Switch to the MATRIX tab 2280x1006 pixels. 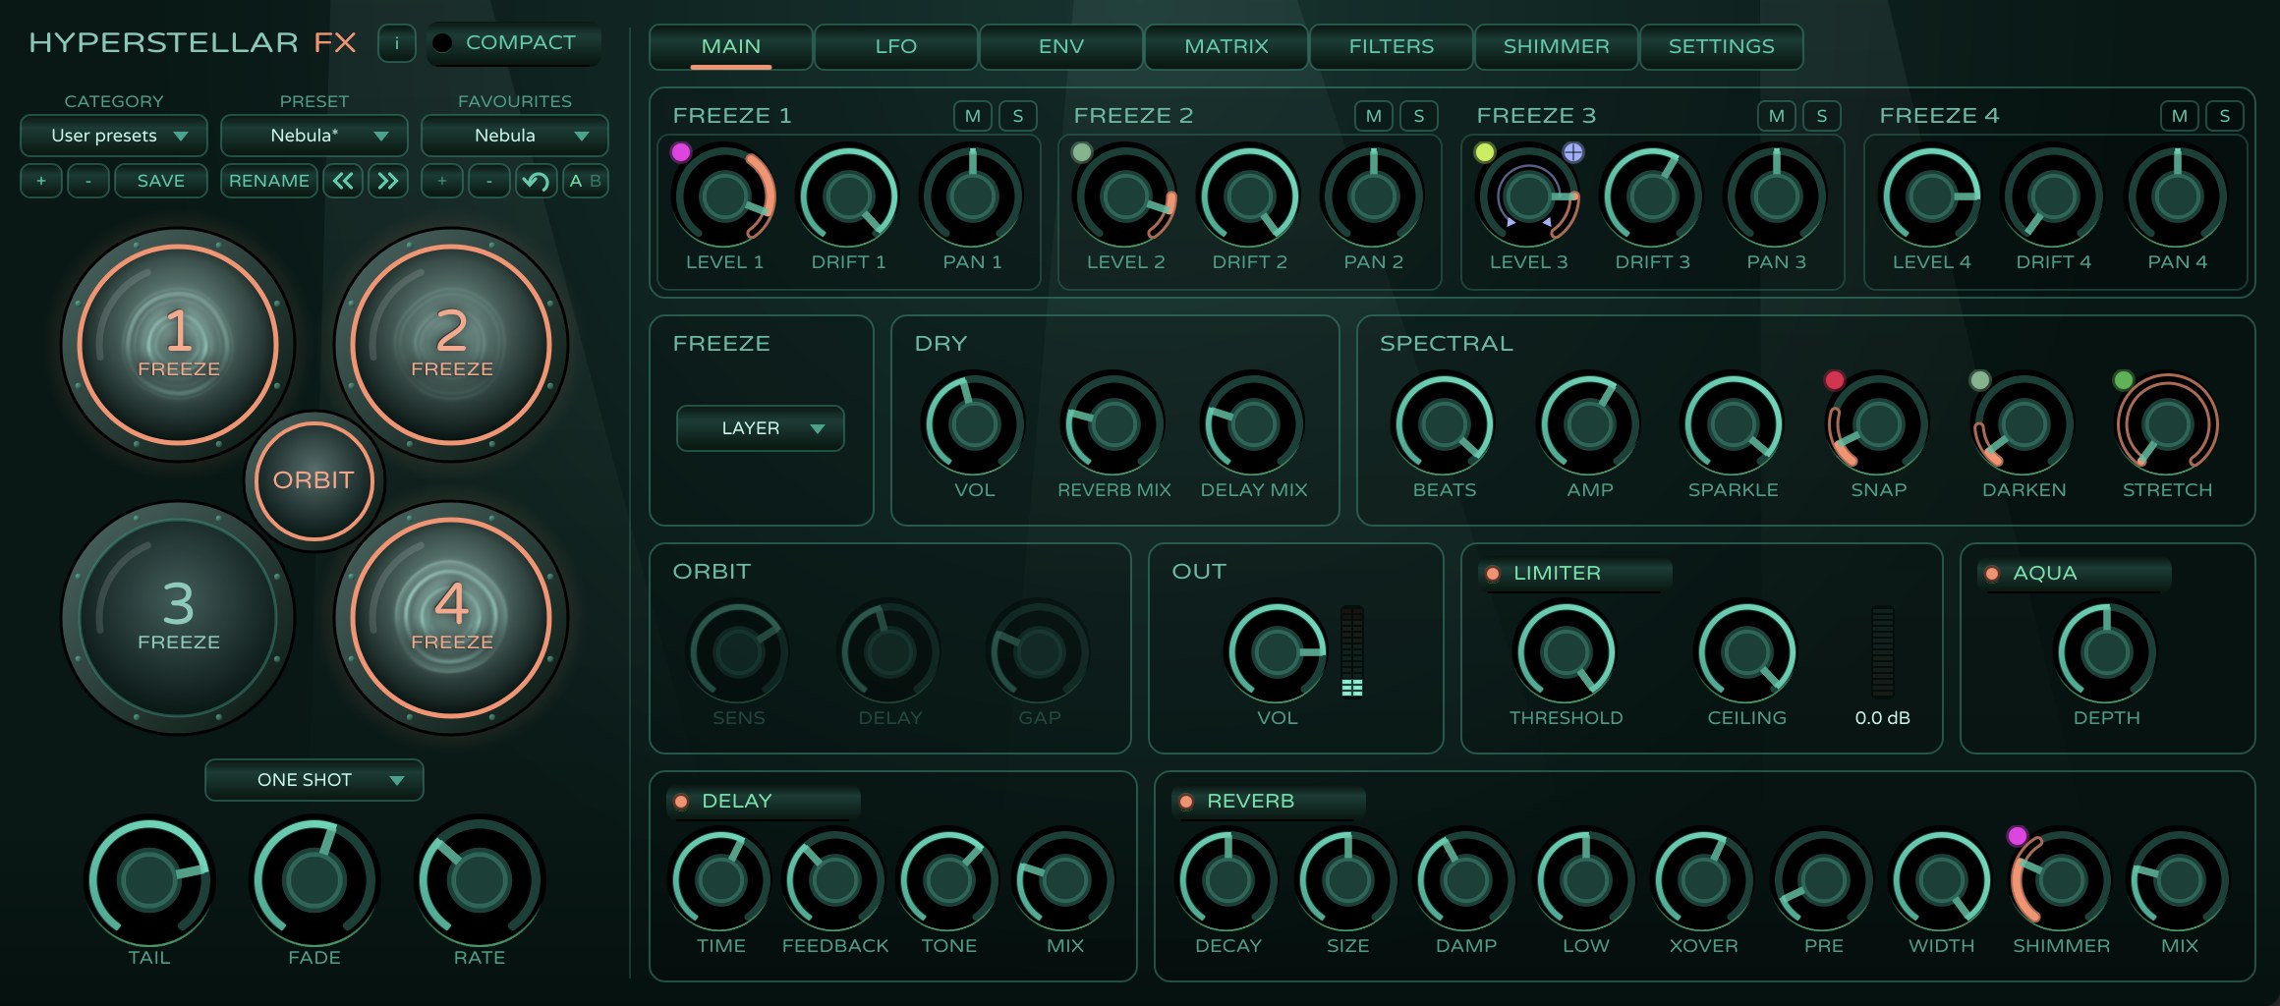(1225, 46)
